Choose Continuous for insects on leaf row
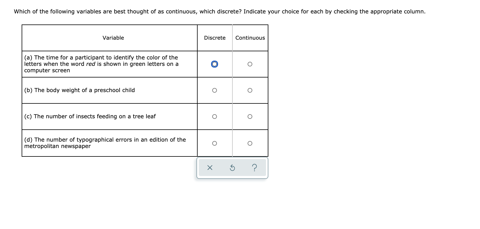Image resolution: width=480 pixels, height=229 pixels. [x=250, y=117]
